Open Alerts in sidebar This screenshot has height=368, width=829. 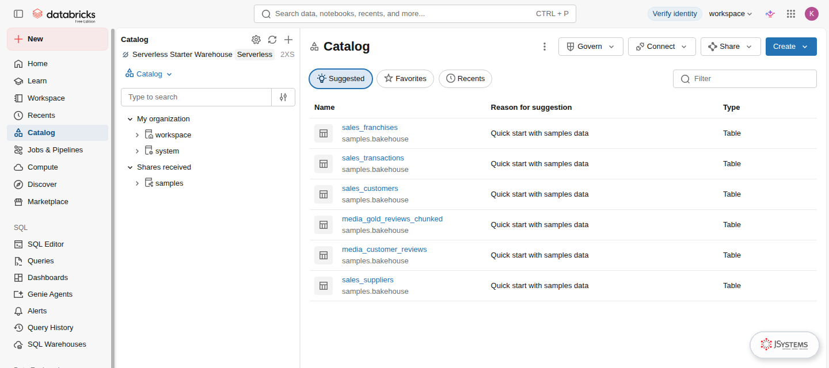58,311
